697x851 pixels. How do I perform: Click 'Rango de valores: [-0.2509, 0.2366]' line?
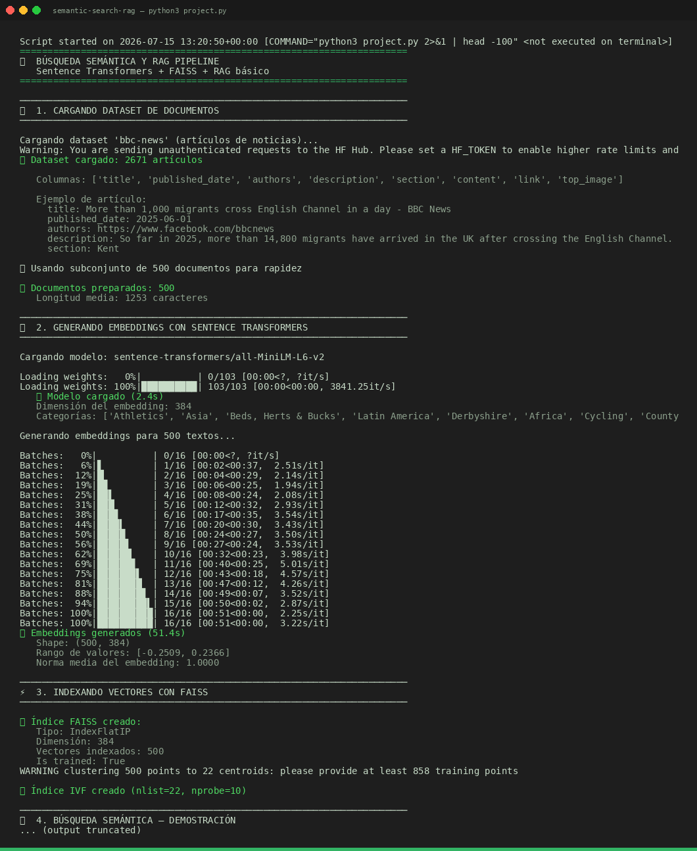point(133,653)
